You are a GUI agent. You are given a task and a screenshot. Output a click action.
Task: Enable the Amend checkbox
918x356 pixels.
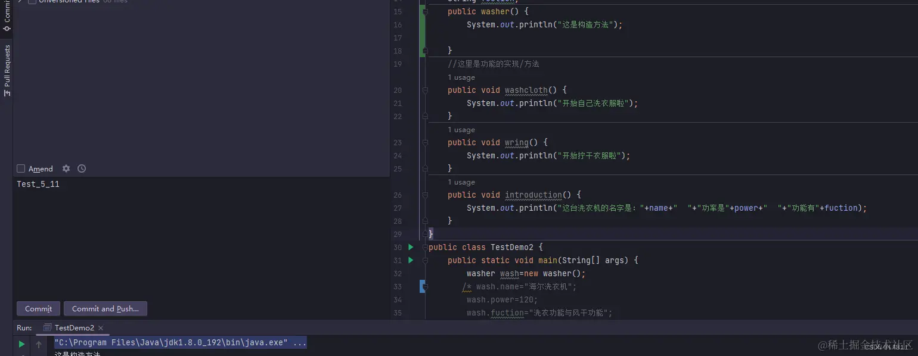(x=21, y=168)
